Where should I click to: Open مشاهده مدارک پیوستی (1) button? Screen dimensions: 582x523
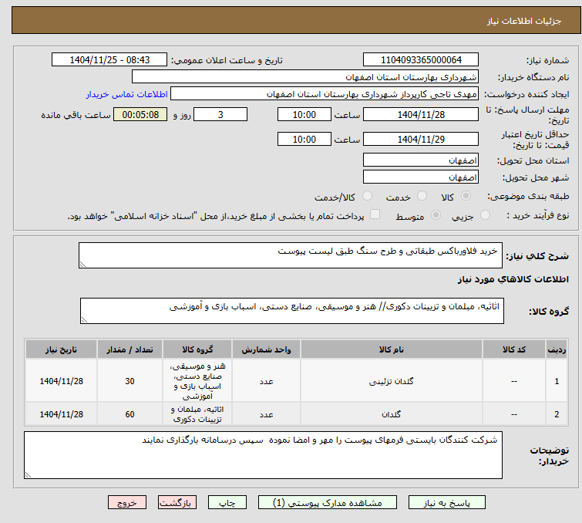328,503
